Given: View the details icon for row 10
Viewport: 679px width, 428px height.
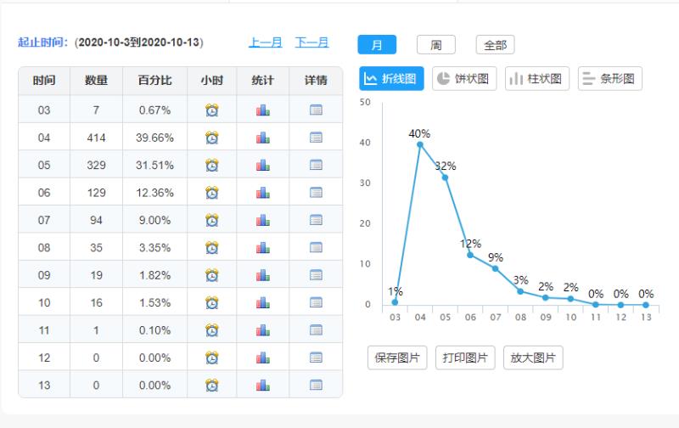Looking at the screenshot, I should tap(316, 302).
